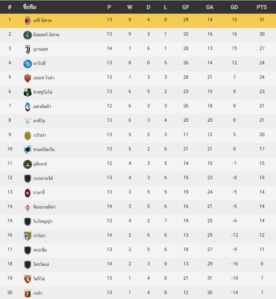Screen dimensions: 276x299
Task: Click the Genoa club badge
Action: [28, 293]
